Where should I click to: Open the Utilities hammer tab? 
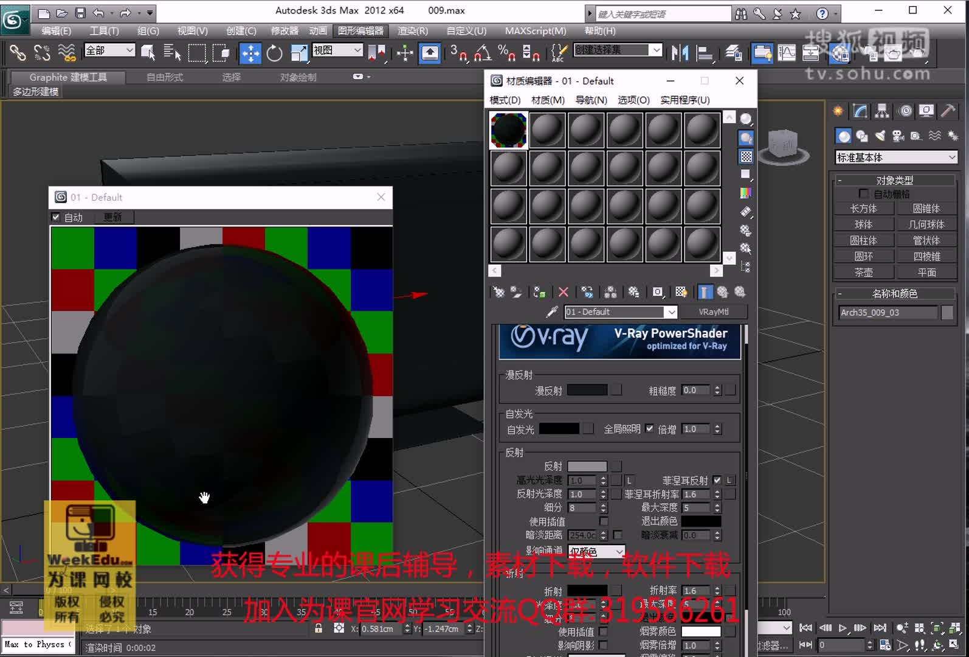click(948, 111)
